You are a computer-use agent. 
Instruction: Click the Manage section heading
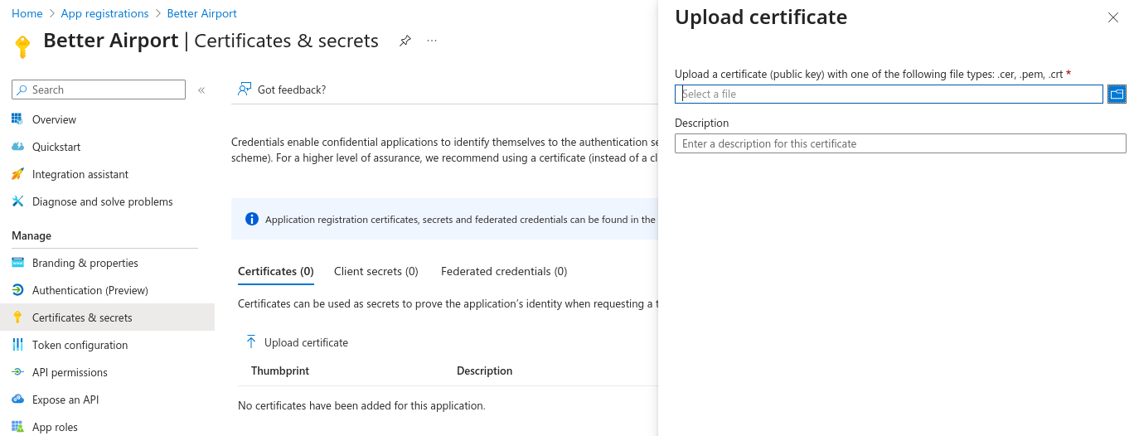31,235
